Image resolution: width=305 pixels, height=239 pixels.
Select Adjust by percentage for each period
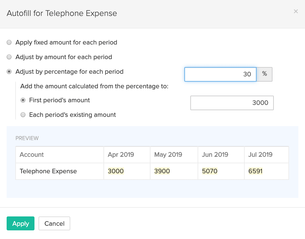9,72
